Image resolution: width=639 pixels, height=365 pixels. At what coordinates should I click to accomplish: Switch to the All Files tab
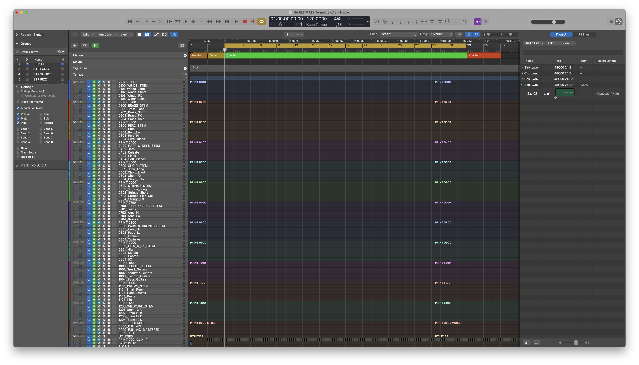click(584, 34)
